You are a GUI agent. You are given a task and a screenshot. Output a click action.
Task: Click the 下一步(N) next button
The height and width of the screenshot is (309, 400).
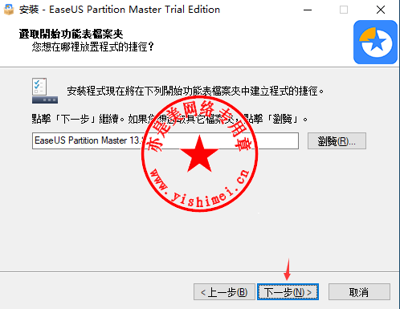(x=288, y=292)
